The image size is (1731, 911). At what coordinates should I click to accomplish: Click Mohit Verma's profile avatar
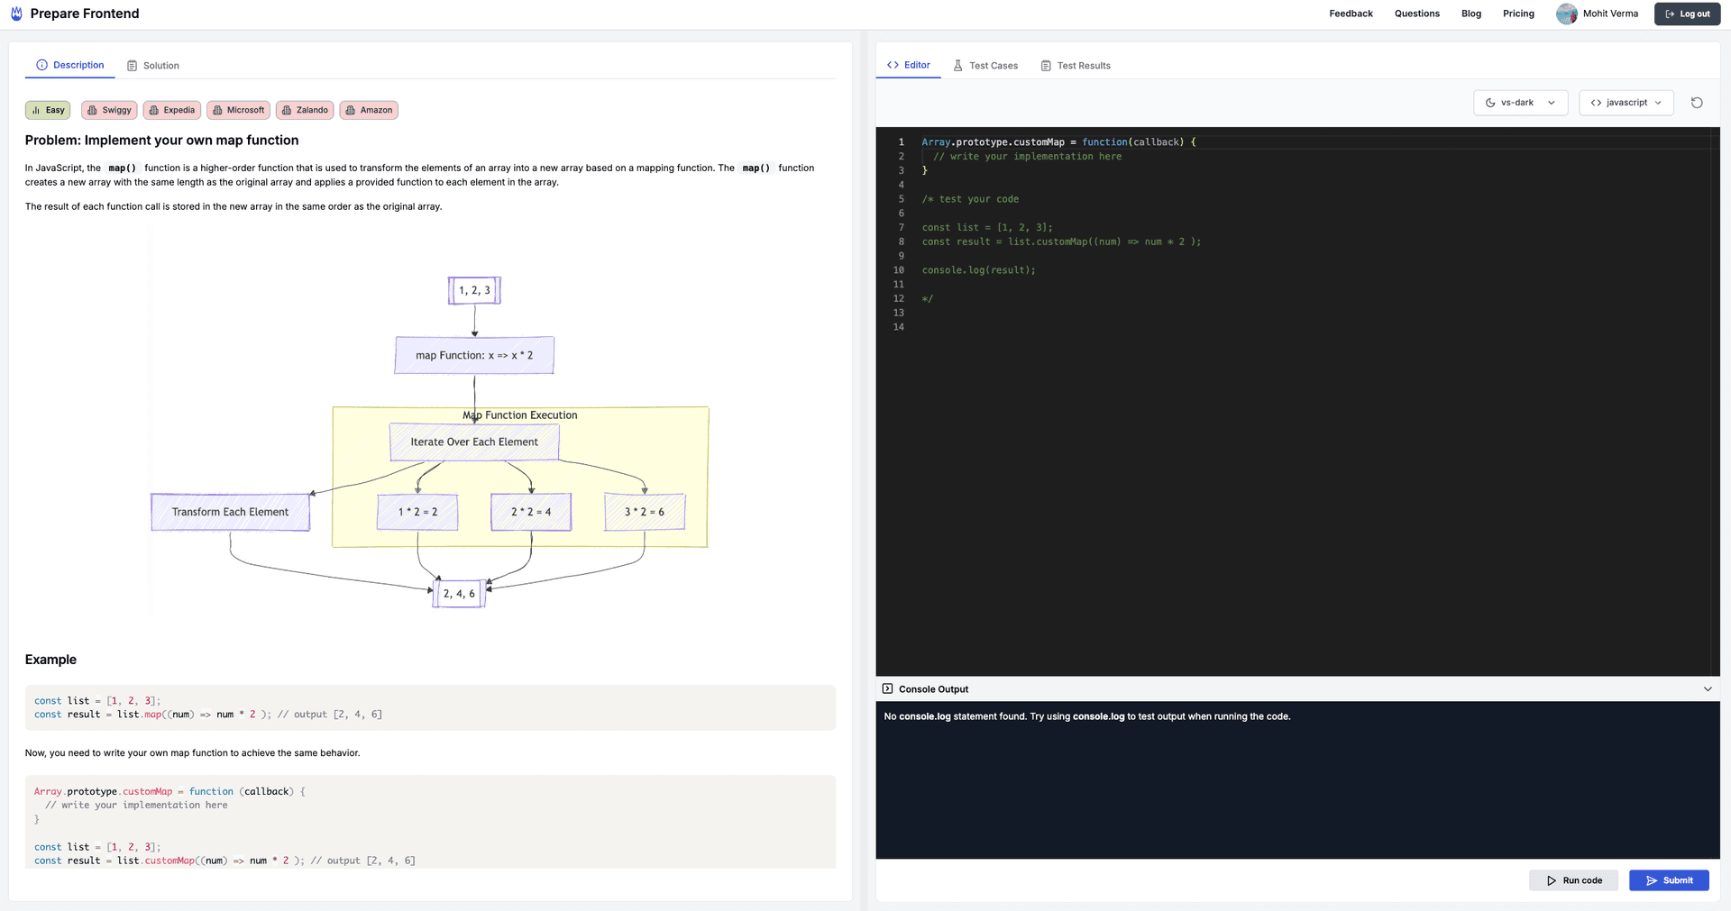[x=1566, y=14]
